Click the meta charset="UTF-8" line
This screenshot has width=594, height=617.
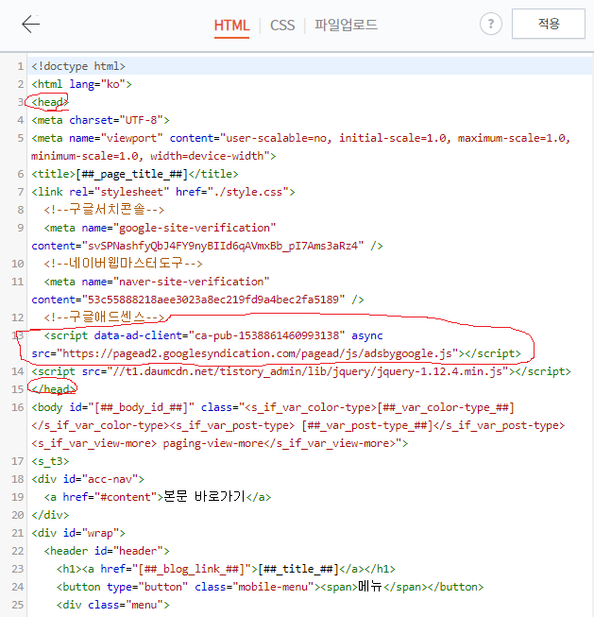pyautogui.click(x=100, y=120)
